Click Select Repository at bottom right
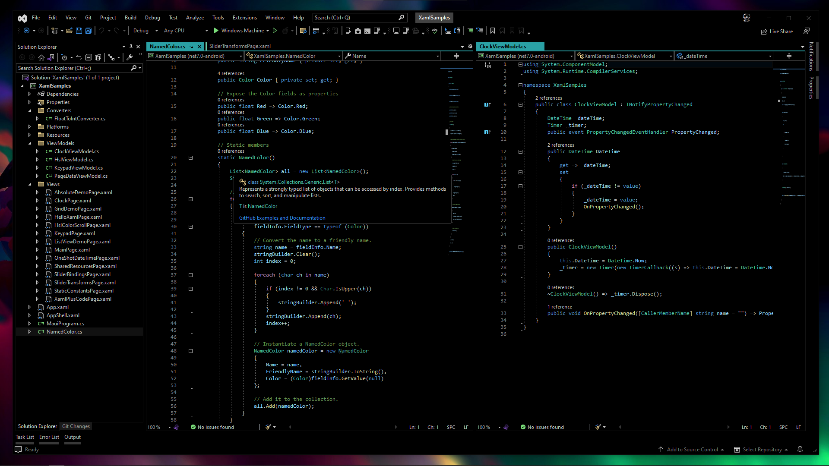829x466 pixels. point(762,449)
